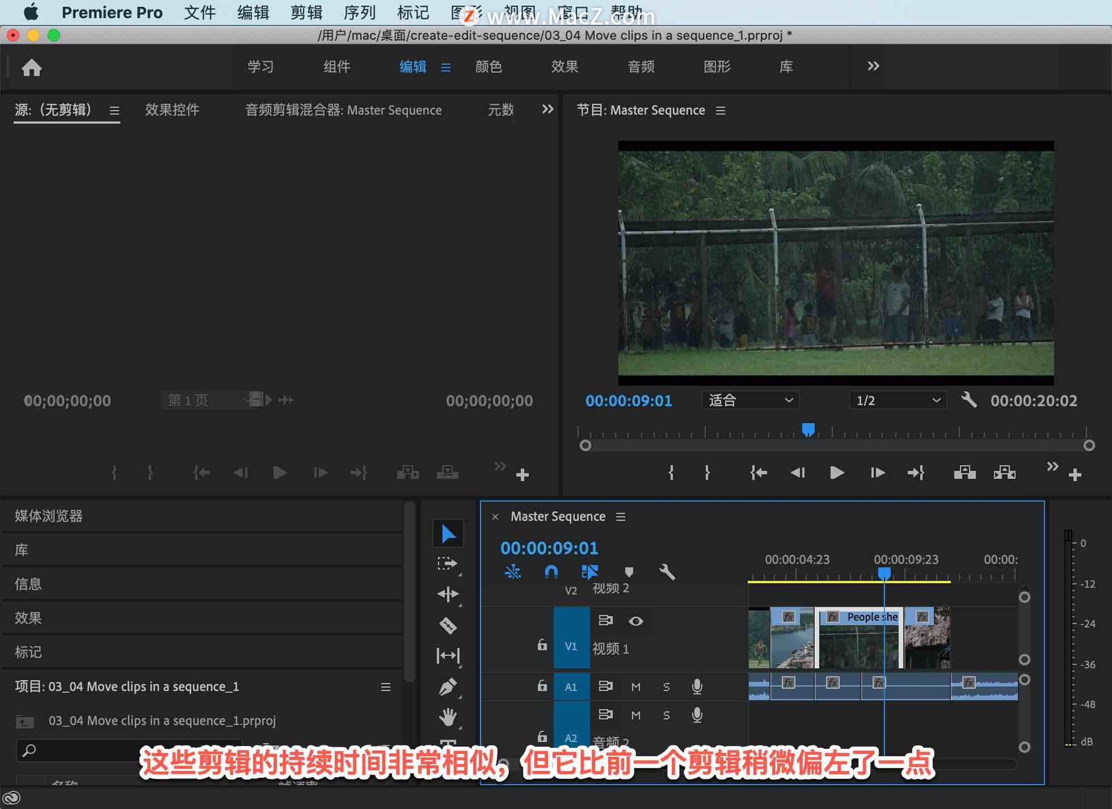
Task: Select the Slip tool
Action: click(x=448, y=656)
